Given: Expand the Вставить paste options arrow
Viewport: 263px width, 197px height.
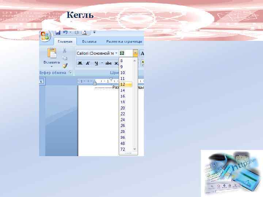Looking at the screenshot, I should 52,66.
